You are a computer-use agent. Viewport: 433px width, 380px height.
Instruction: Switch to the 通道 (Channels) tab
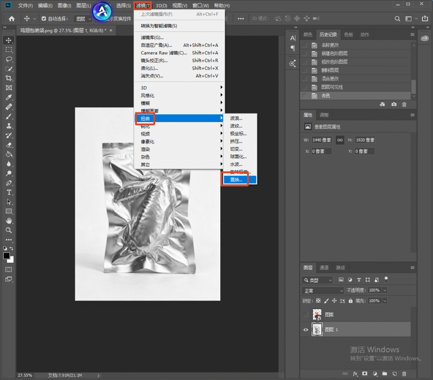pos(324,268)
